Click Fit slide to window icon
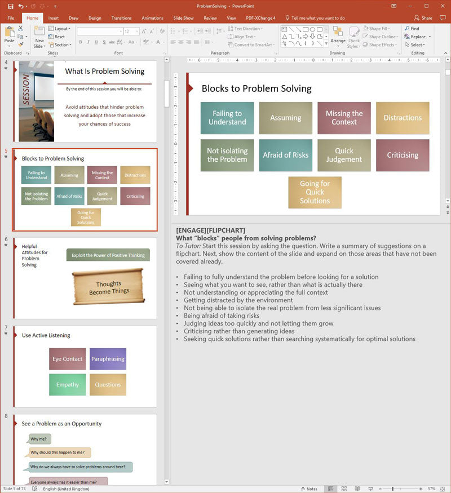Screen dimensions: 451x493 tap(442, 488)
